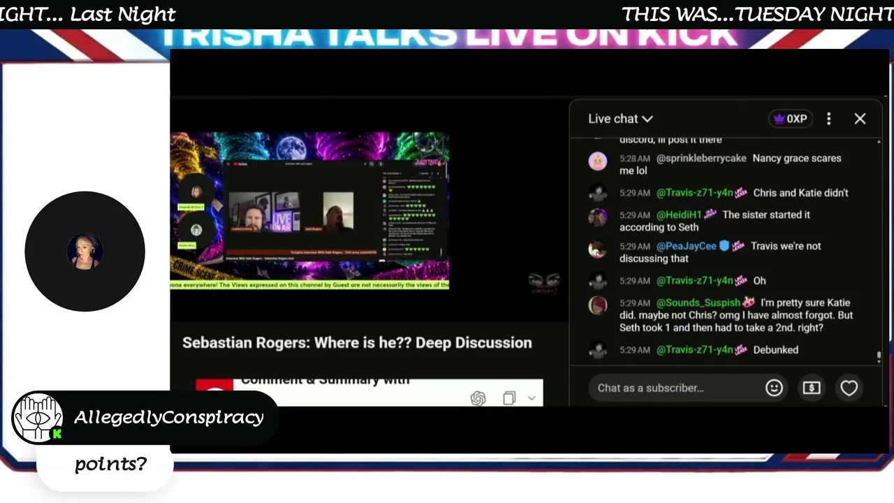
Task: Close the live chat panel
Action: click(860, 119)
